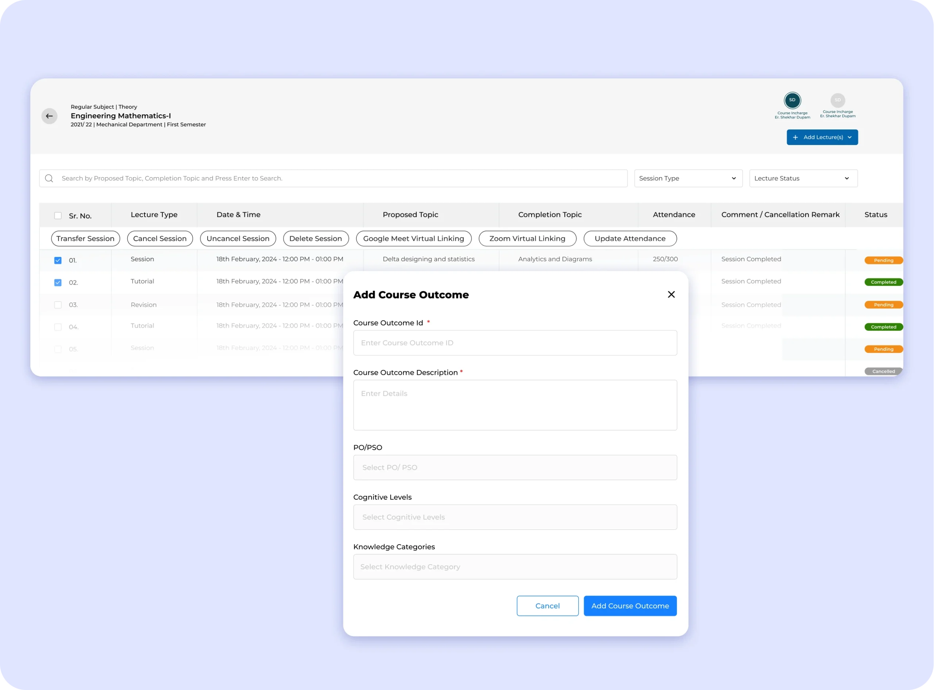The height and width of the screenshot is (690, 934).
Task: Submit with Add Course Outcome button
Action: (x=630, y=606)
